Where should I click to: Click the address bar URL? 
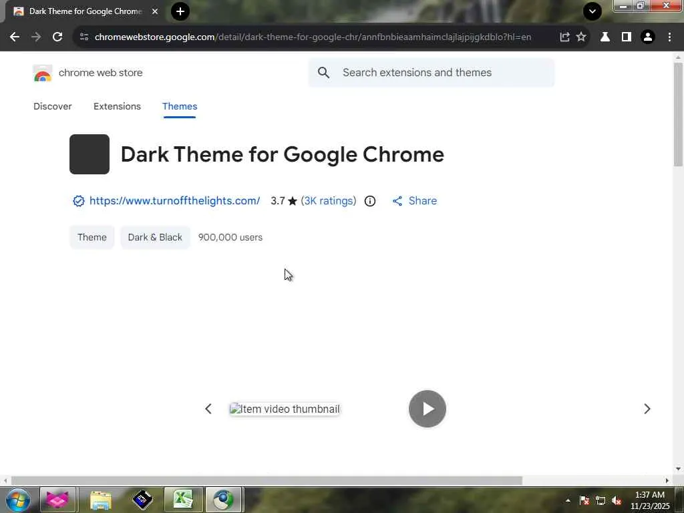[x=313, y=37]
